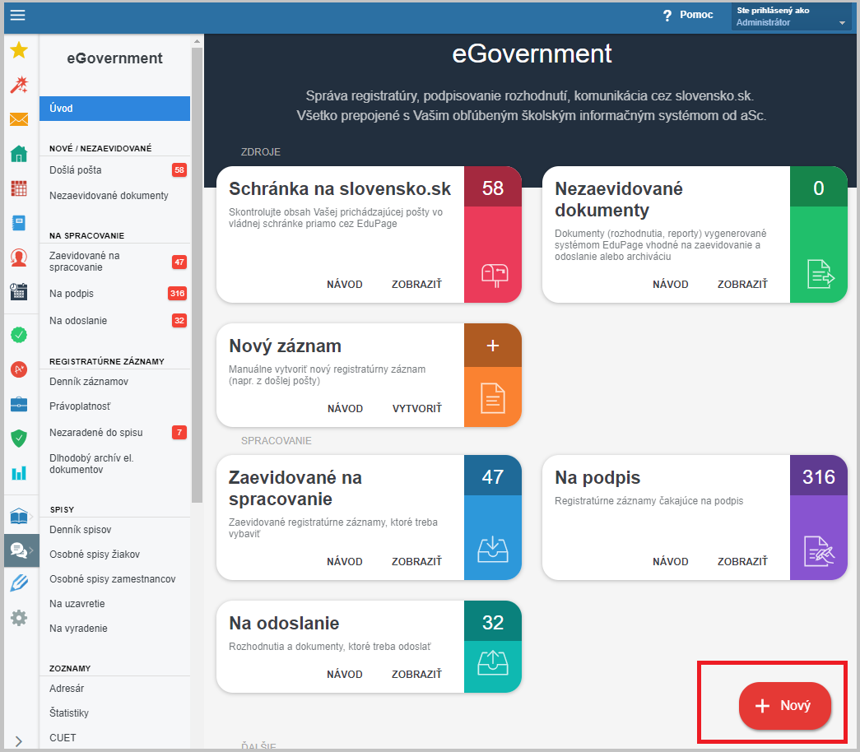This screenshot has width=860, height=752.
Task: Open the red grid timetable icon
Action: click(x=19, y=188)
